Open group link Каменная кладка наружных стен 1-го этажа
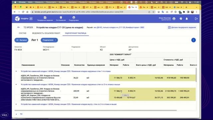The image size is (213, 120). [66, 71]
